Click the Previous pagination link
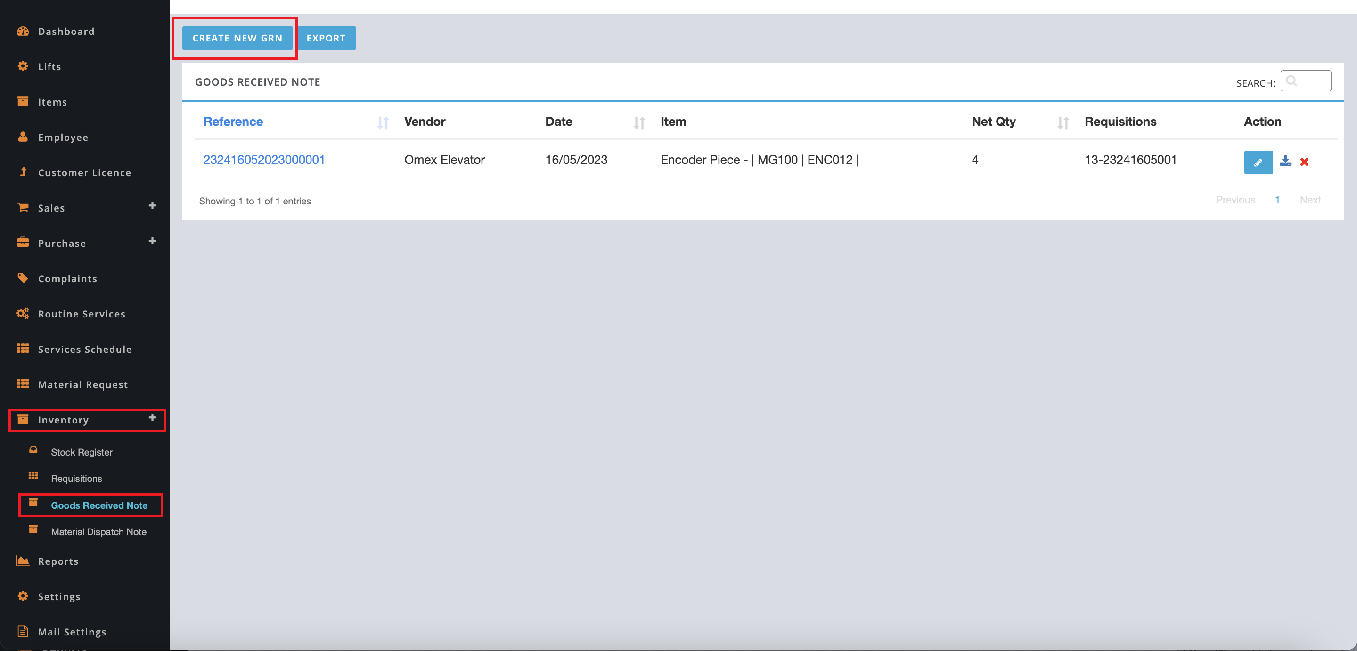This screenshot has width=1357, height=651. pos(1235,200)
